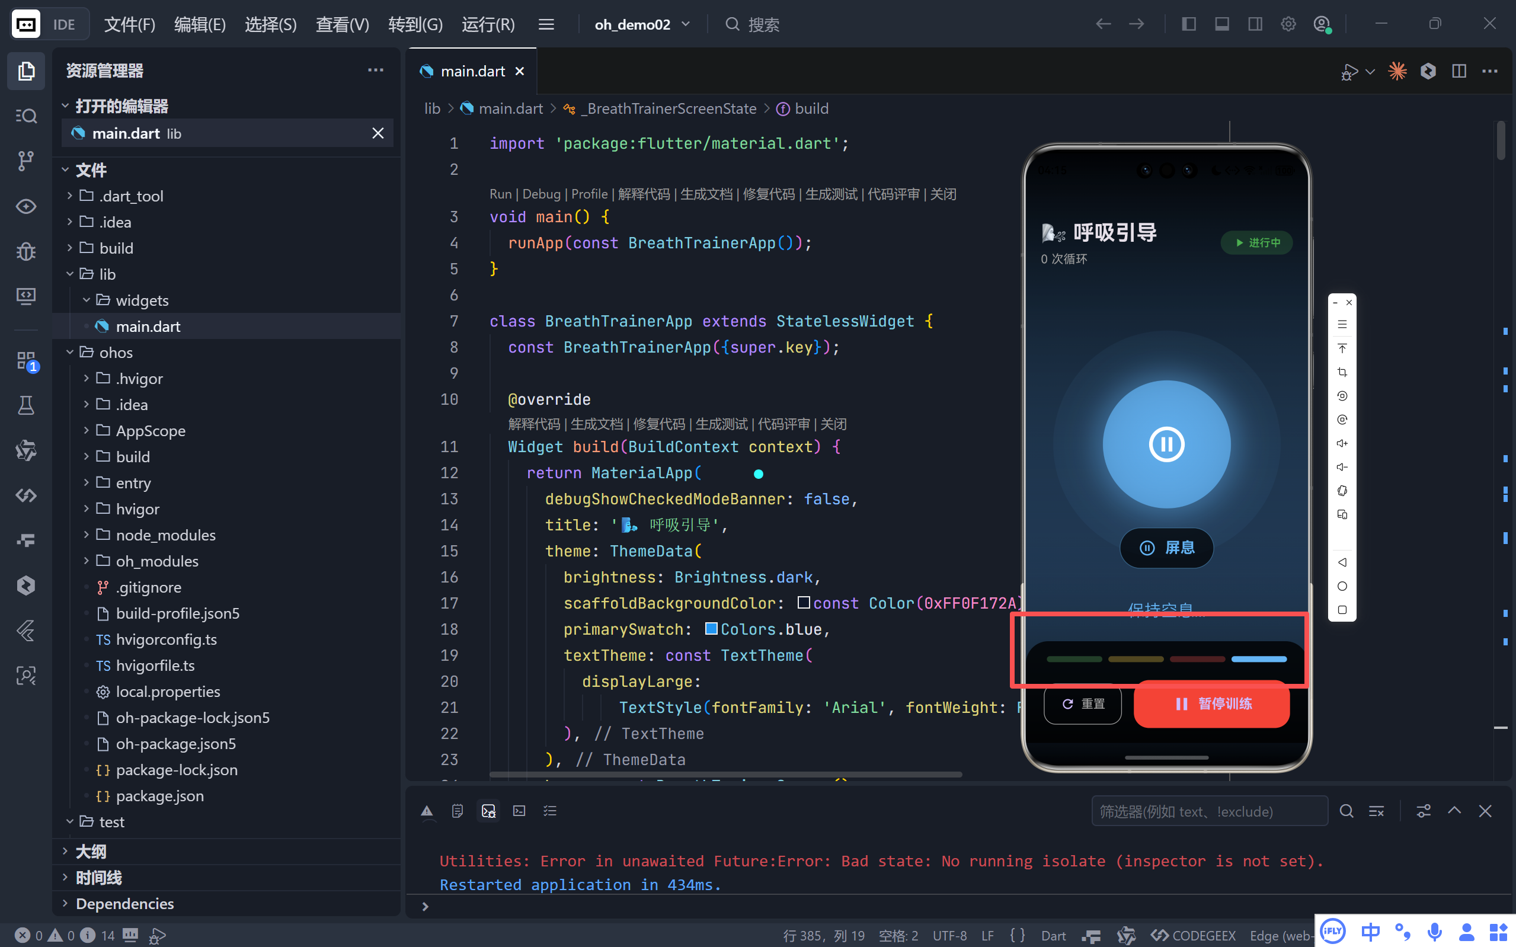Click the Debug code lens link
Screen dimensions: 1516x947
[541, 194]
